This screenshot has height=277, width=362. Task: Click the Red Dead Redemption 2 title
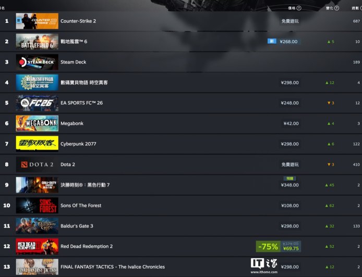click(87, 246)
